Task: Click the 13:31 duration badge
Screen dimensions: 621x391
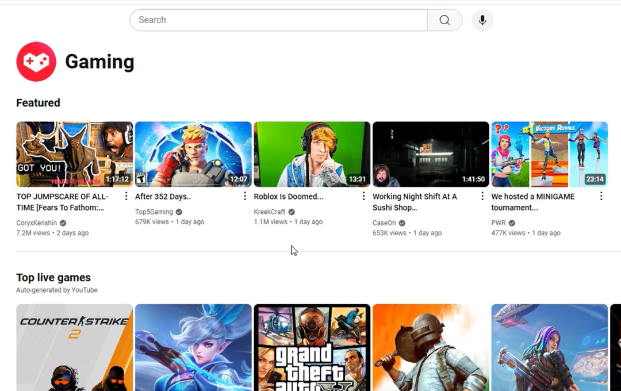Action: tap(357, 179)
